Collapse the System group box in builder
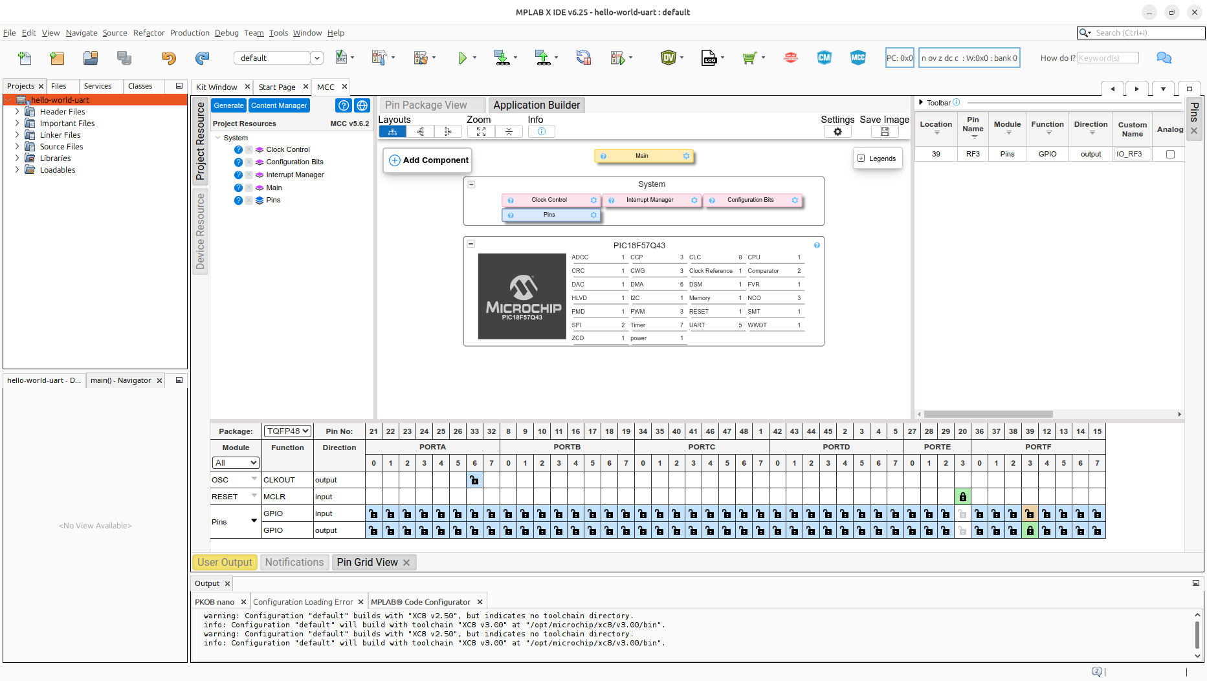This screenshot has width=1207, height=681. (471, 184)
